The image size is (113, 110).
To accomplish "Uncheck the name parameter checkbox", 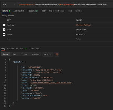I will coord(4,34).
